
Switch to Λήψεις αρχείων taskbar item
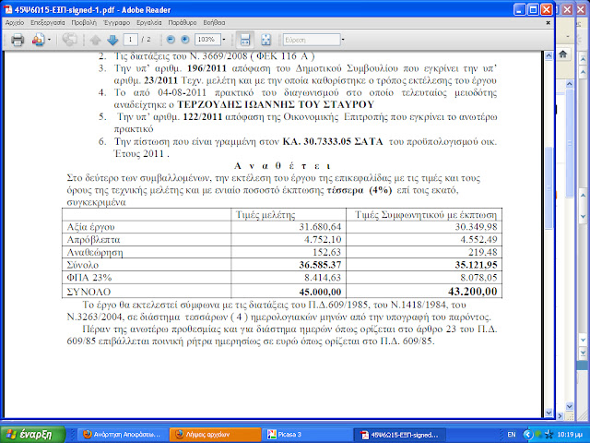pos(215,435)
